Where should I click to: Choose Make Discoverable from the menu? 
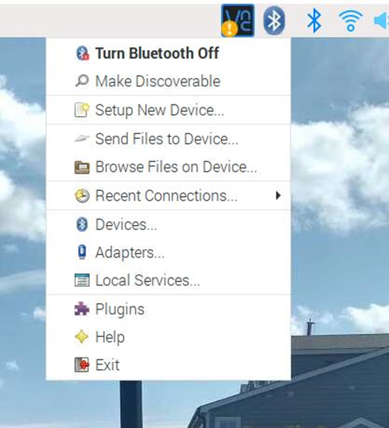[x=168, y=81]
